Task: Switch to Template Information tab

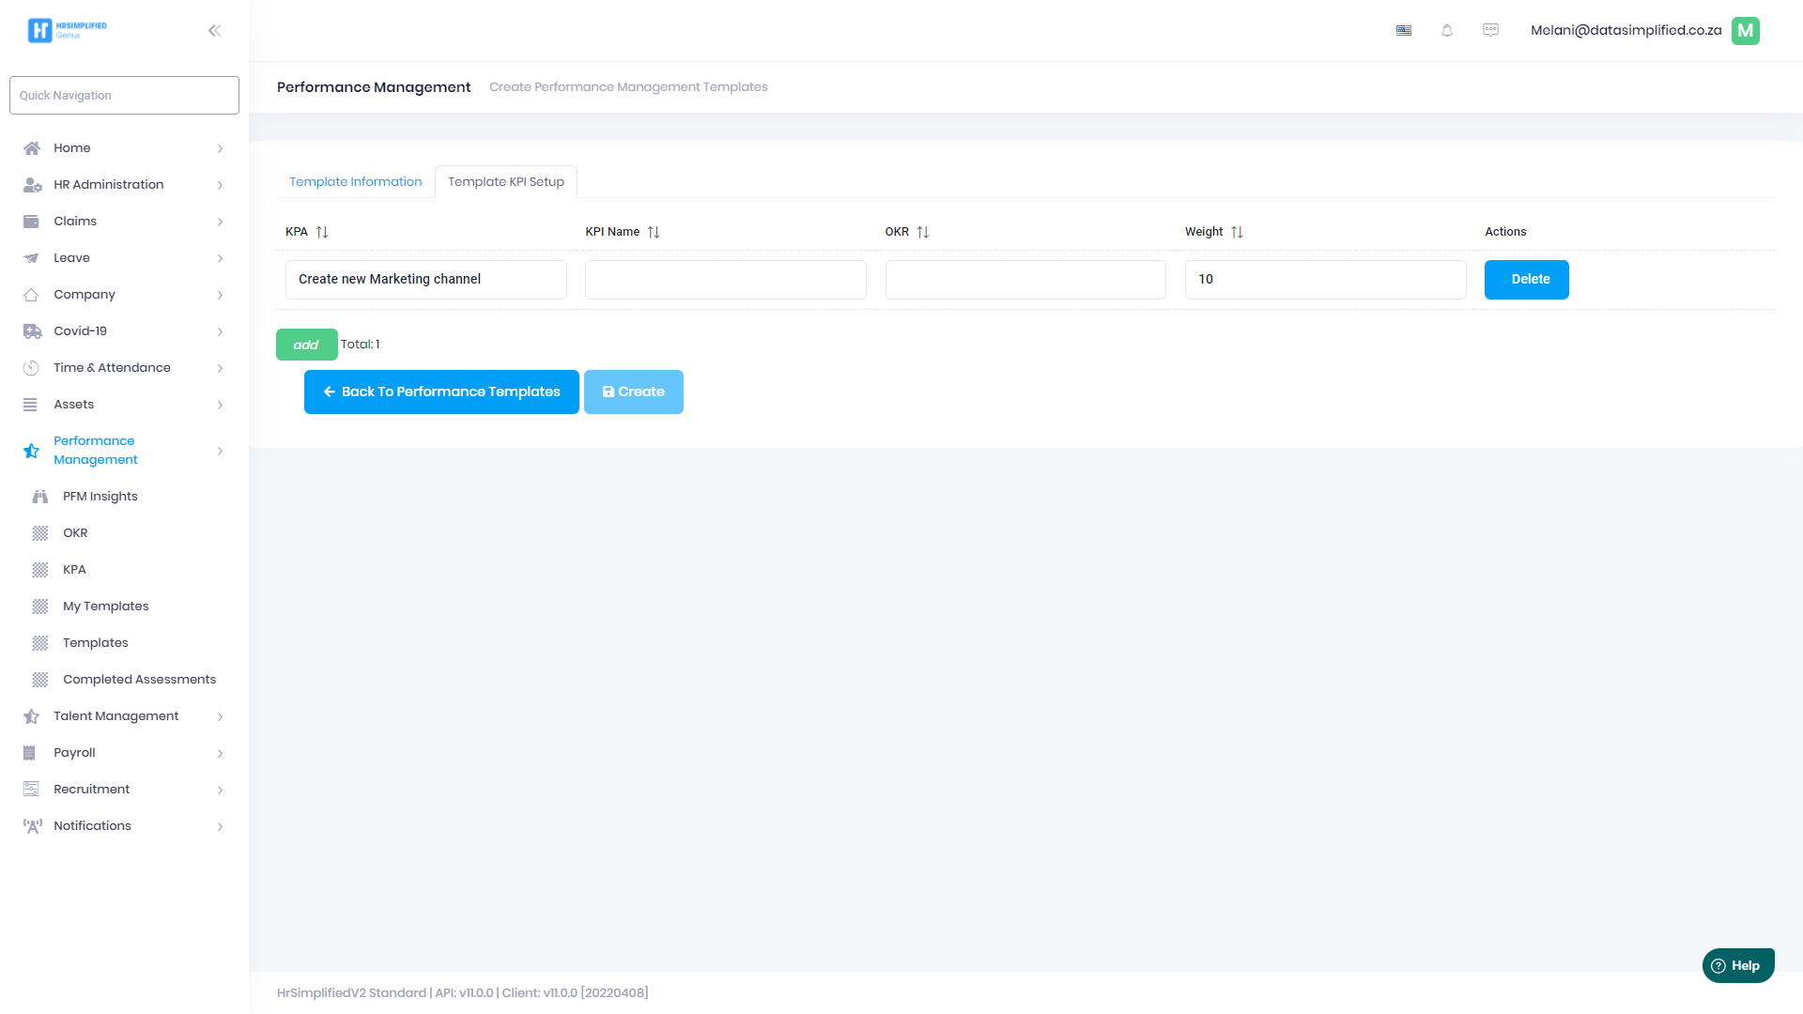Action: [355, 182]
